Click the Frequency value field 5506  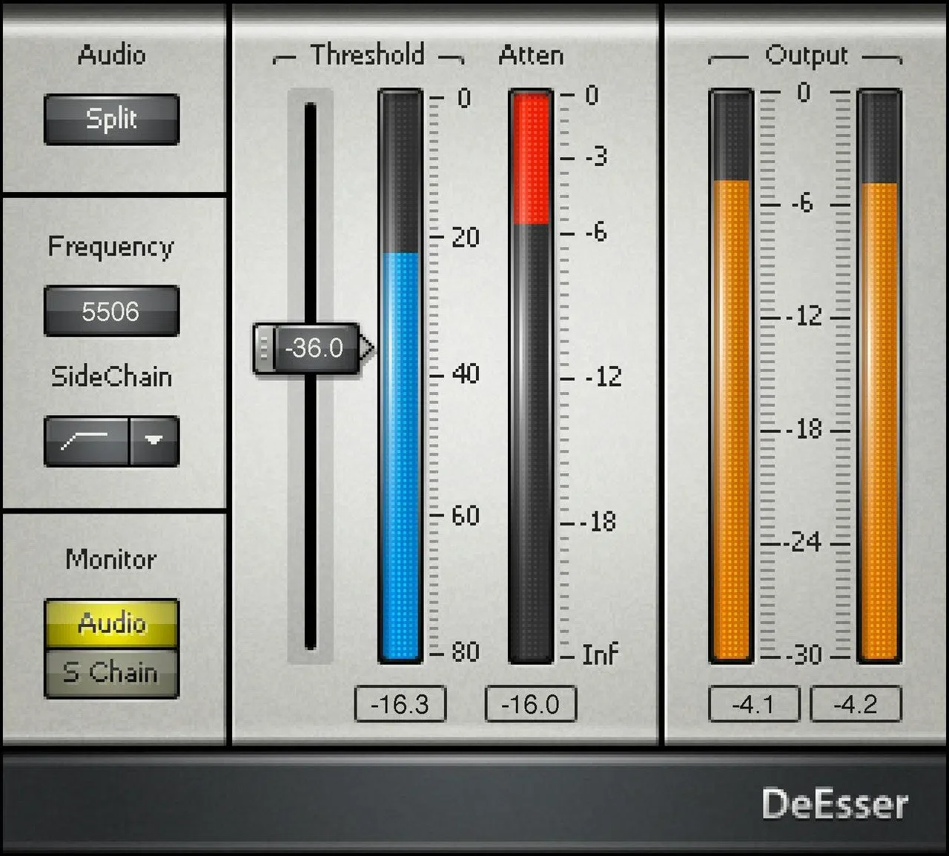[x=111, y=311]
